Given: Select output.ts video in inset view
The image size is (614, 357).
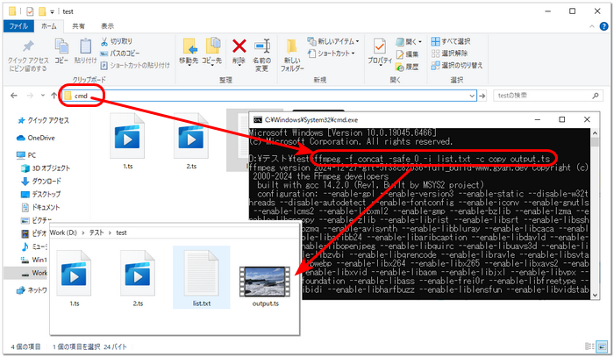Looking at the screenshot, I should click(x=265, y=285).
